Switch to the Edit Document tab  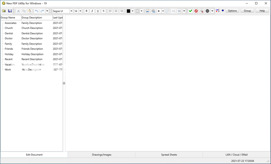pos(34,155)
